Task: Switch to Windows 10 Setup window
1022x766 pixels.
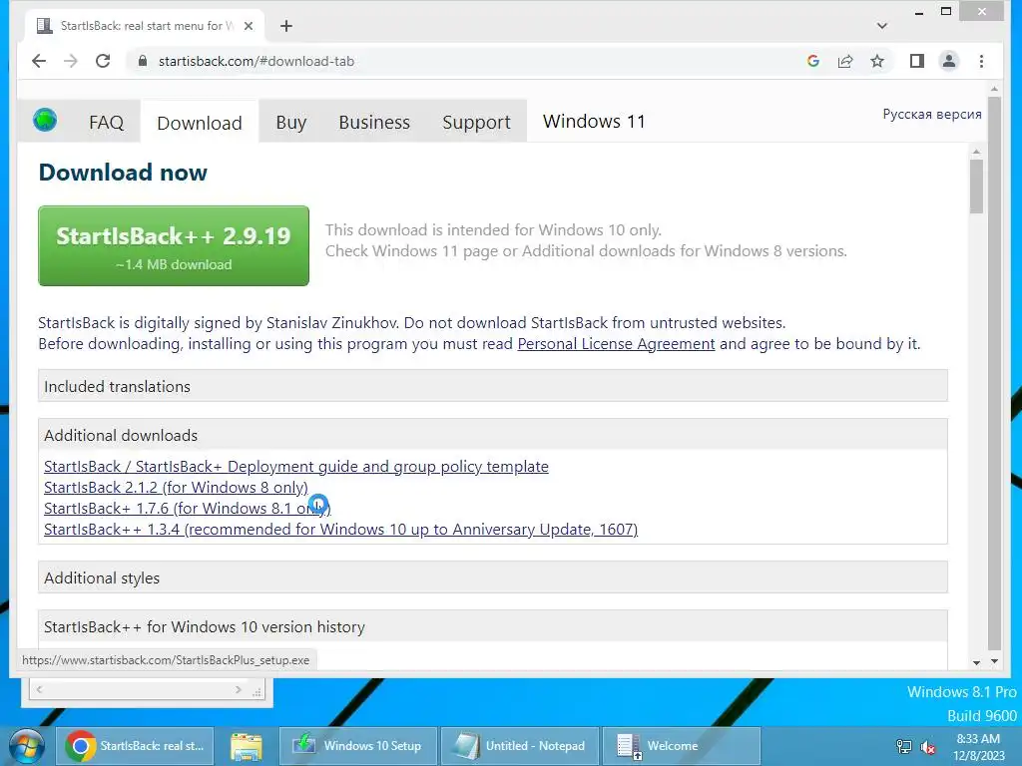Action: pyautogui.click(x=357, y=746)
